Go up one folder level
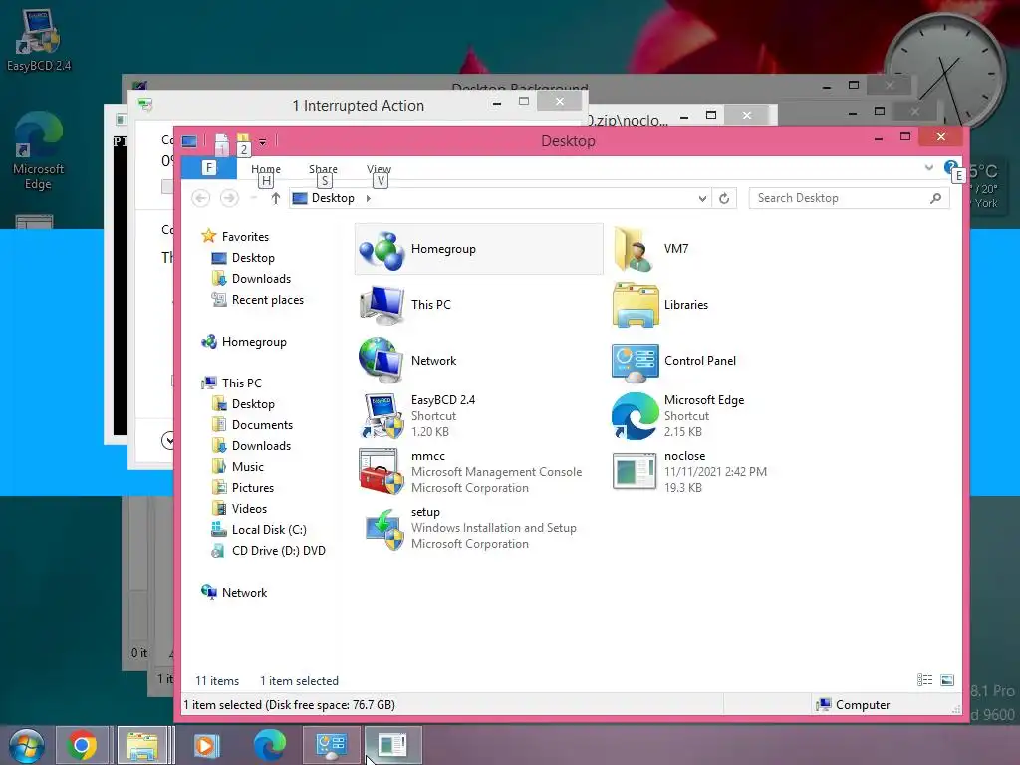Viewport: 1020px width, 765px height. pyautogui.click(x=275, y=198)
